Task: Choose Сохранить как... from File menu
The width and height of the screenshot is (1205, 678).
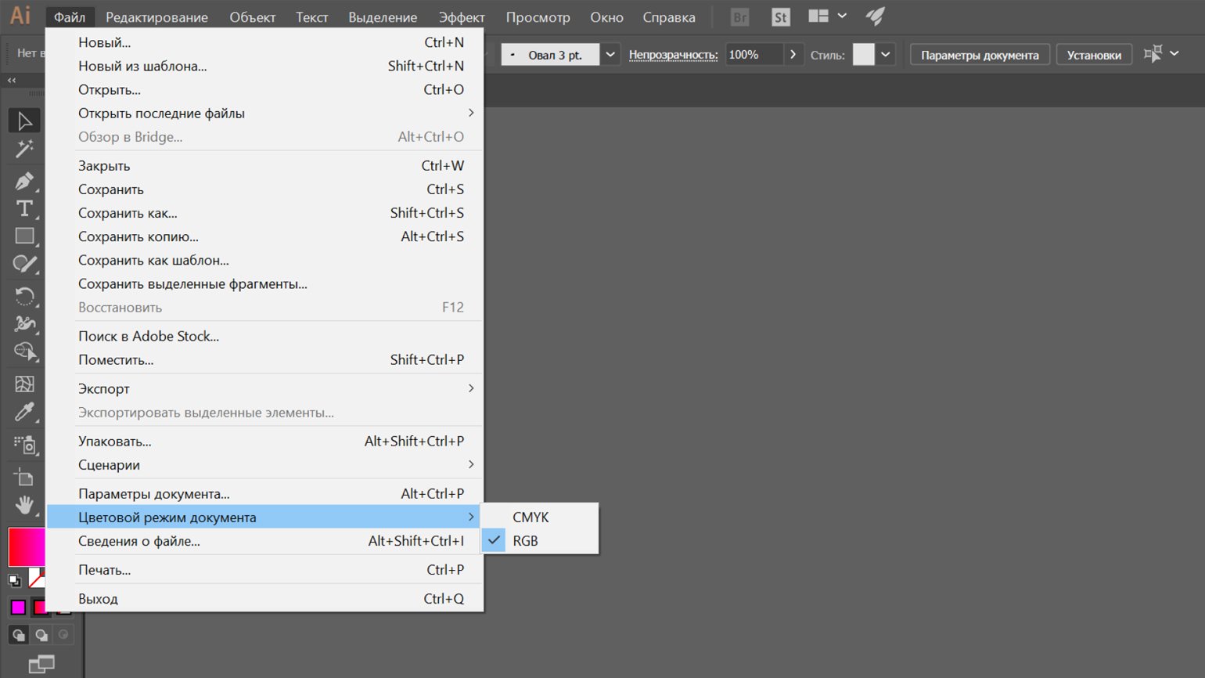Action: (128, 213)
